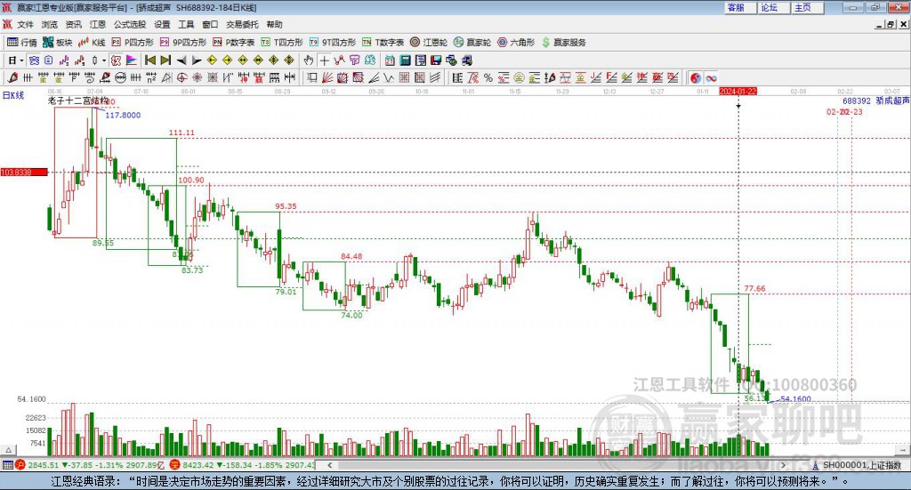
Task: Open the 文件 menu
Action: [x=25, y=24]
